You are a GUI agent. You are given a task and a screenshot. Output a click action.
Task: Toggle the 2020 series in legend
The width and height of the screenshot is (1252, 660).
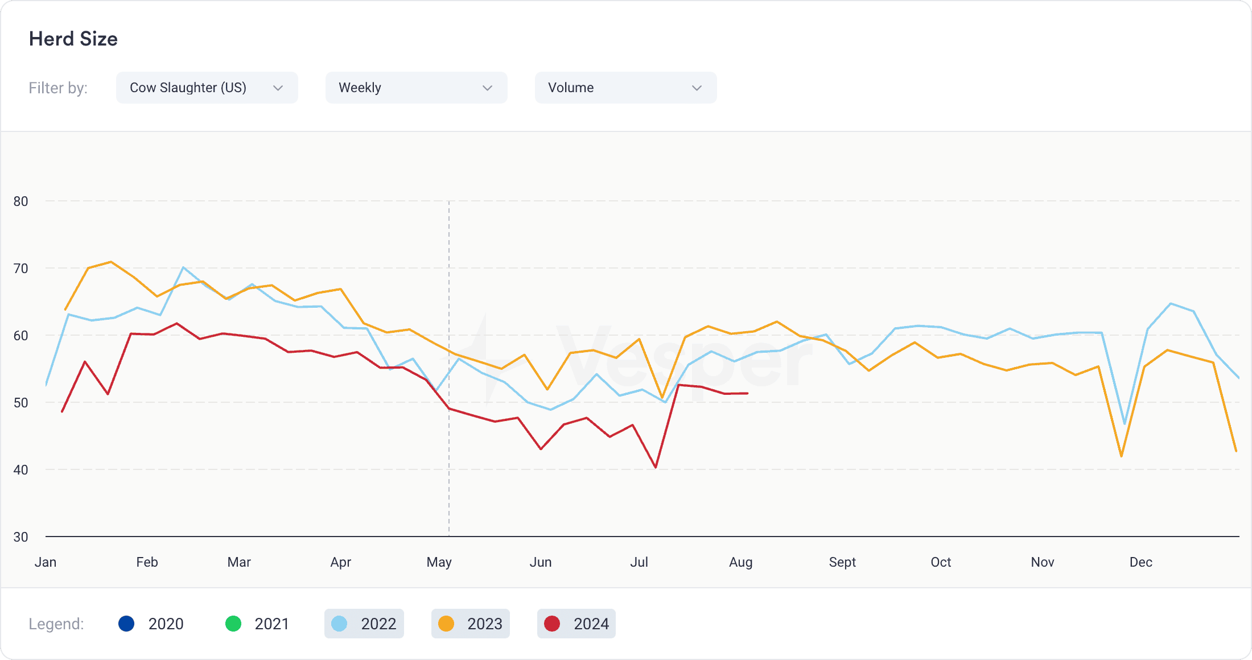[151, 624]
